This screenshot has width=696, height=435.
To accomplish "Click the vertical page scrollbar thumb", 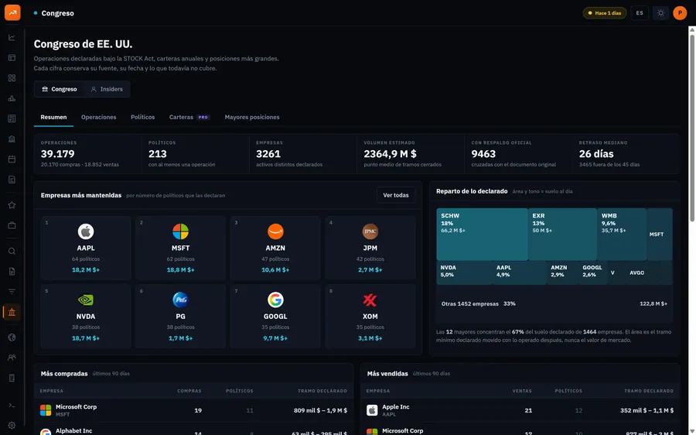I will 692,127.
